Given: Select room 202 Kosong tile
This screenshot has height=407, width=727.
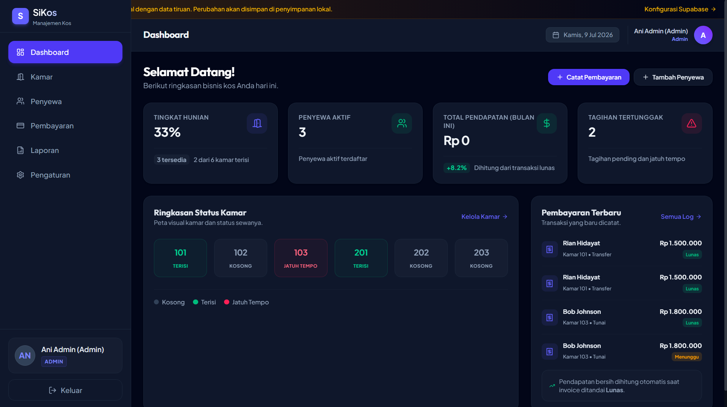Looking at the screenshot, I should [x=421, y=258].
